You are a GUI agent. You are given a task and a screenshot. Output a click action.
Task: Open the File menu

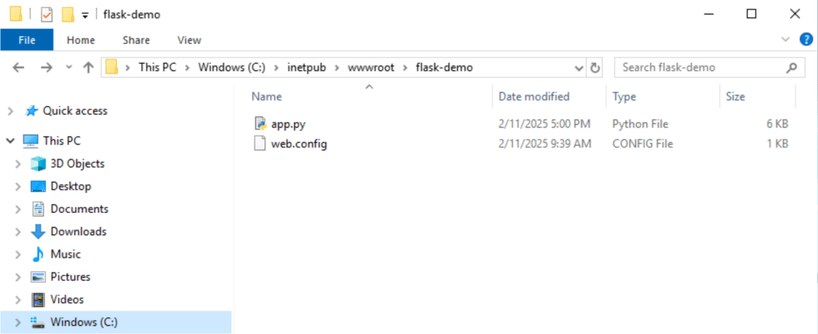(x=26, y=40)
